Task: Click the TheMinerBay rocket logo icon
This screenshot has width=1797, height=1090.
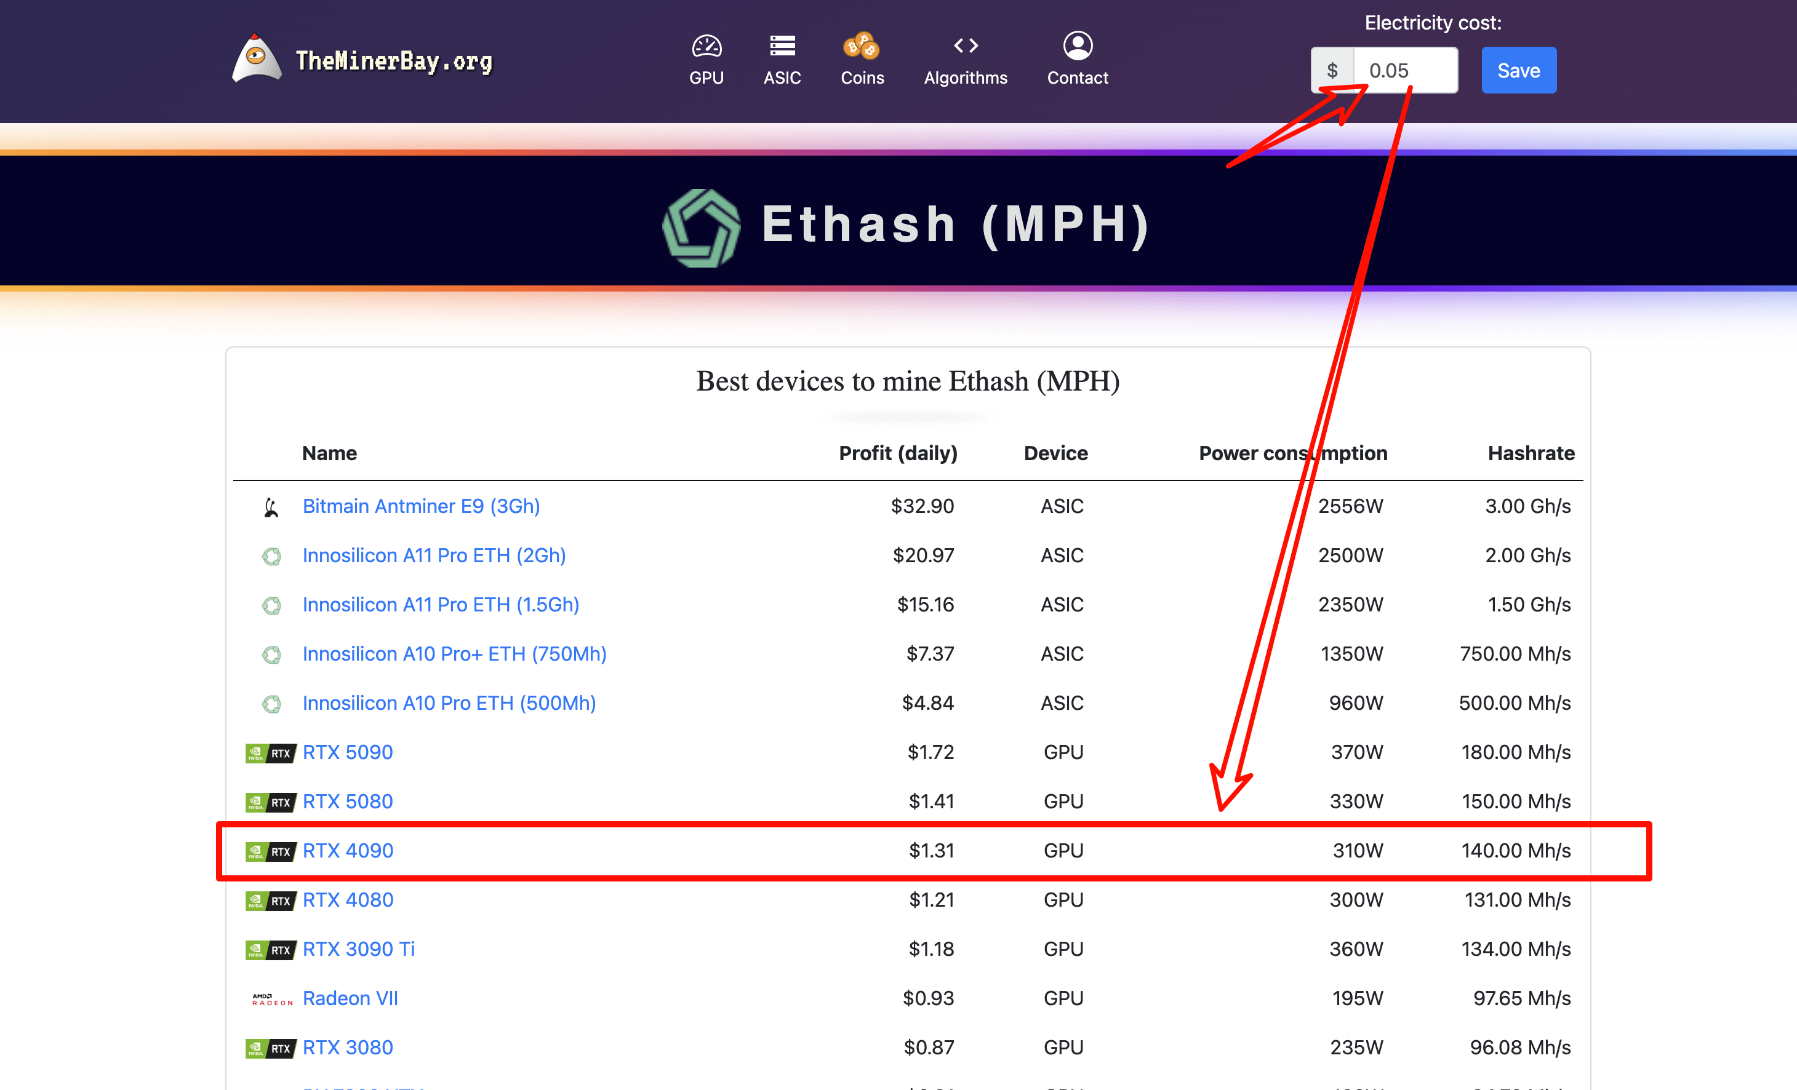Action: (x=256, y=58)
